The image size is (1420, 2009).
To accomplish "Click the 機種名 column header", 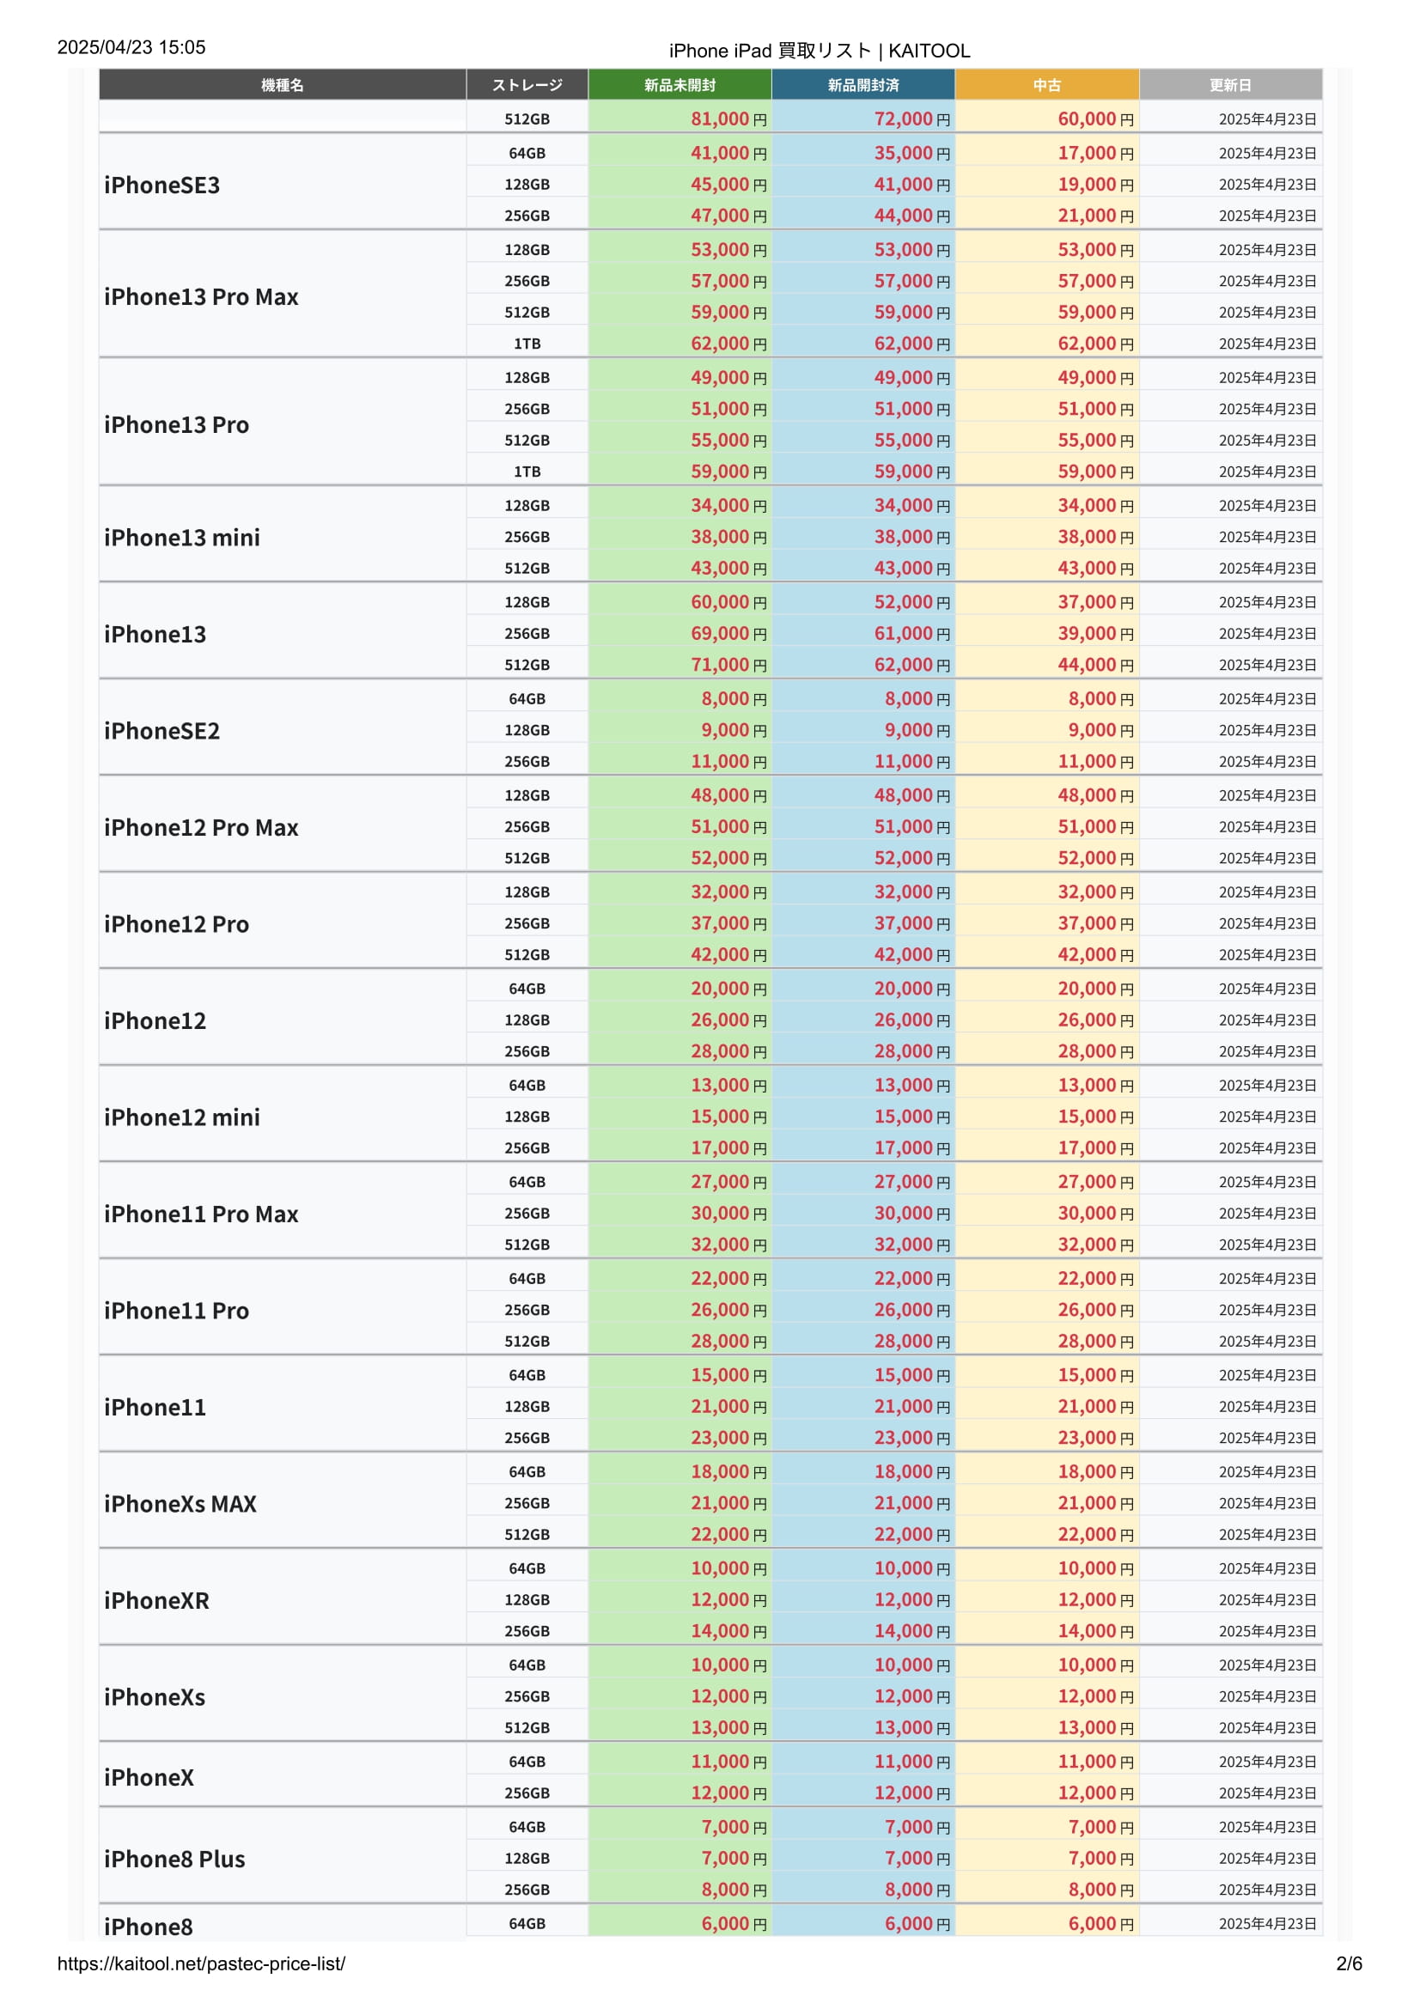I will coord(282,85).
